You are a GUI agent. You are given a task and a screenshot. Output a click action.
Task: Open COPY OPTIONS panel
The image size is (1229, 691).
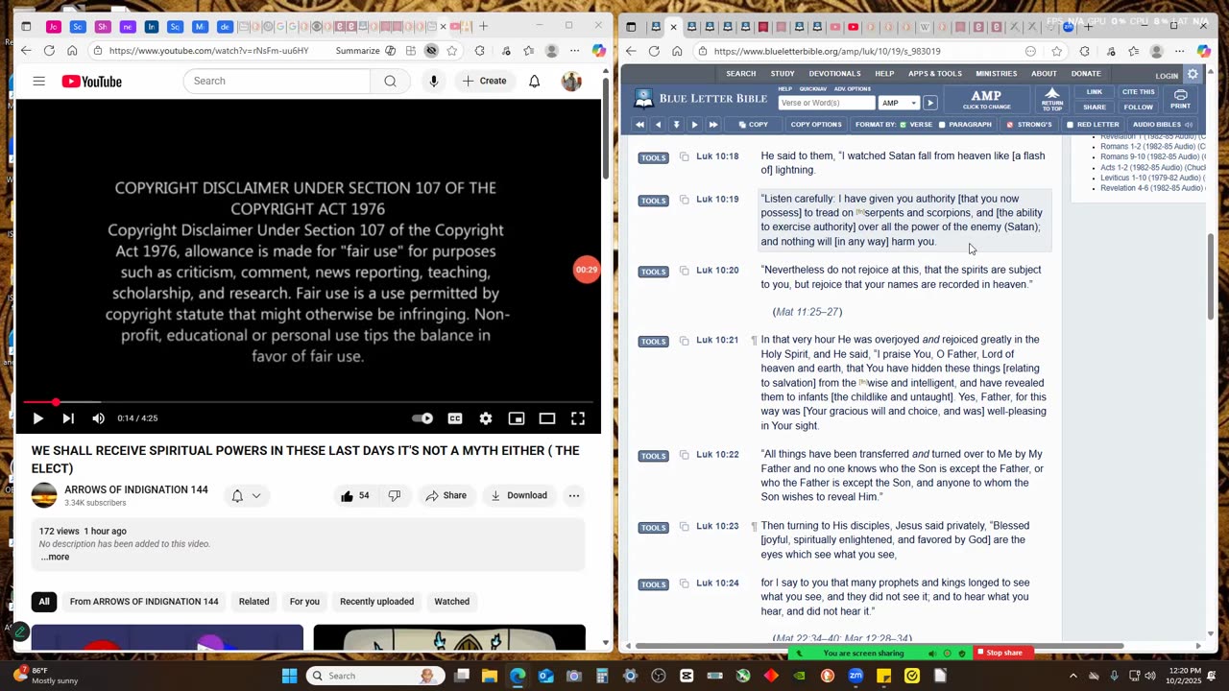point(816,125)
